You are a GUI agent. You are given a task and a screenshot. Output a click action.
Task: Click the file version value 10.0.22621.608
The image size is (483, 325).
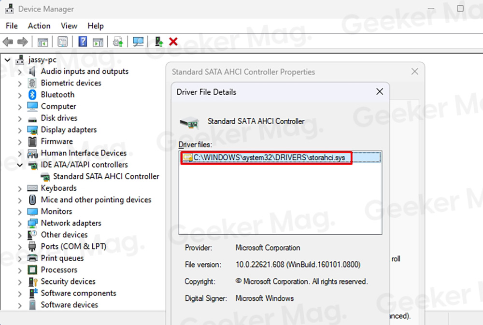298,265
